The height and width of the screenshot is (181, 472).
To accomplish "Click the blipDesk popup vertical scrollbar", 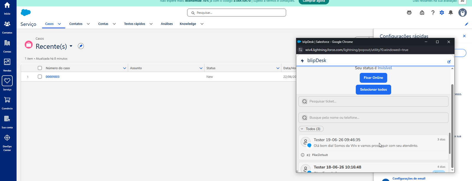I will pos(452,126).
